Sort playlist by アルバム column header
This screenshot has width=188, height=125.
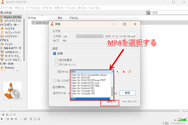tap(74, 18)
